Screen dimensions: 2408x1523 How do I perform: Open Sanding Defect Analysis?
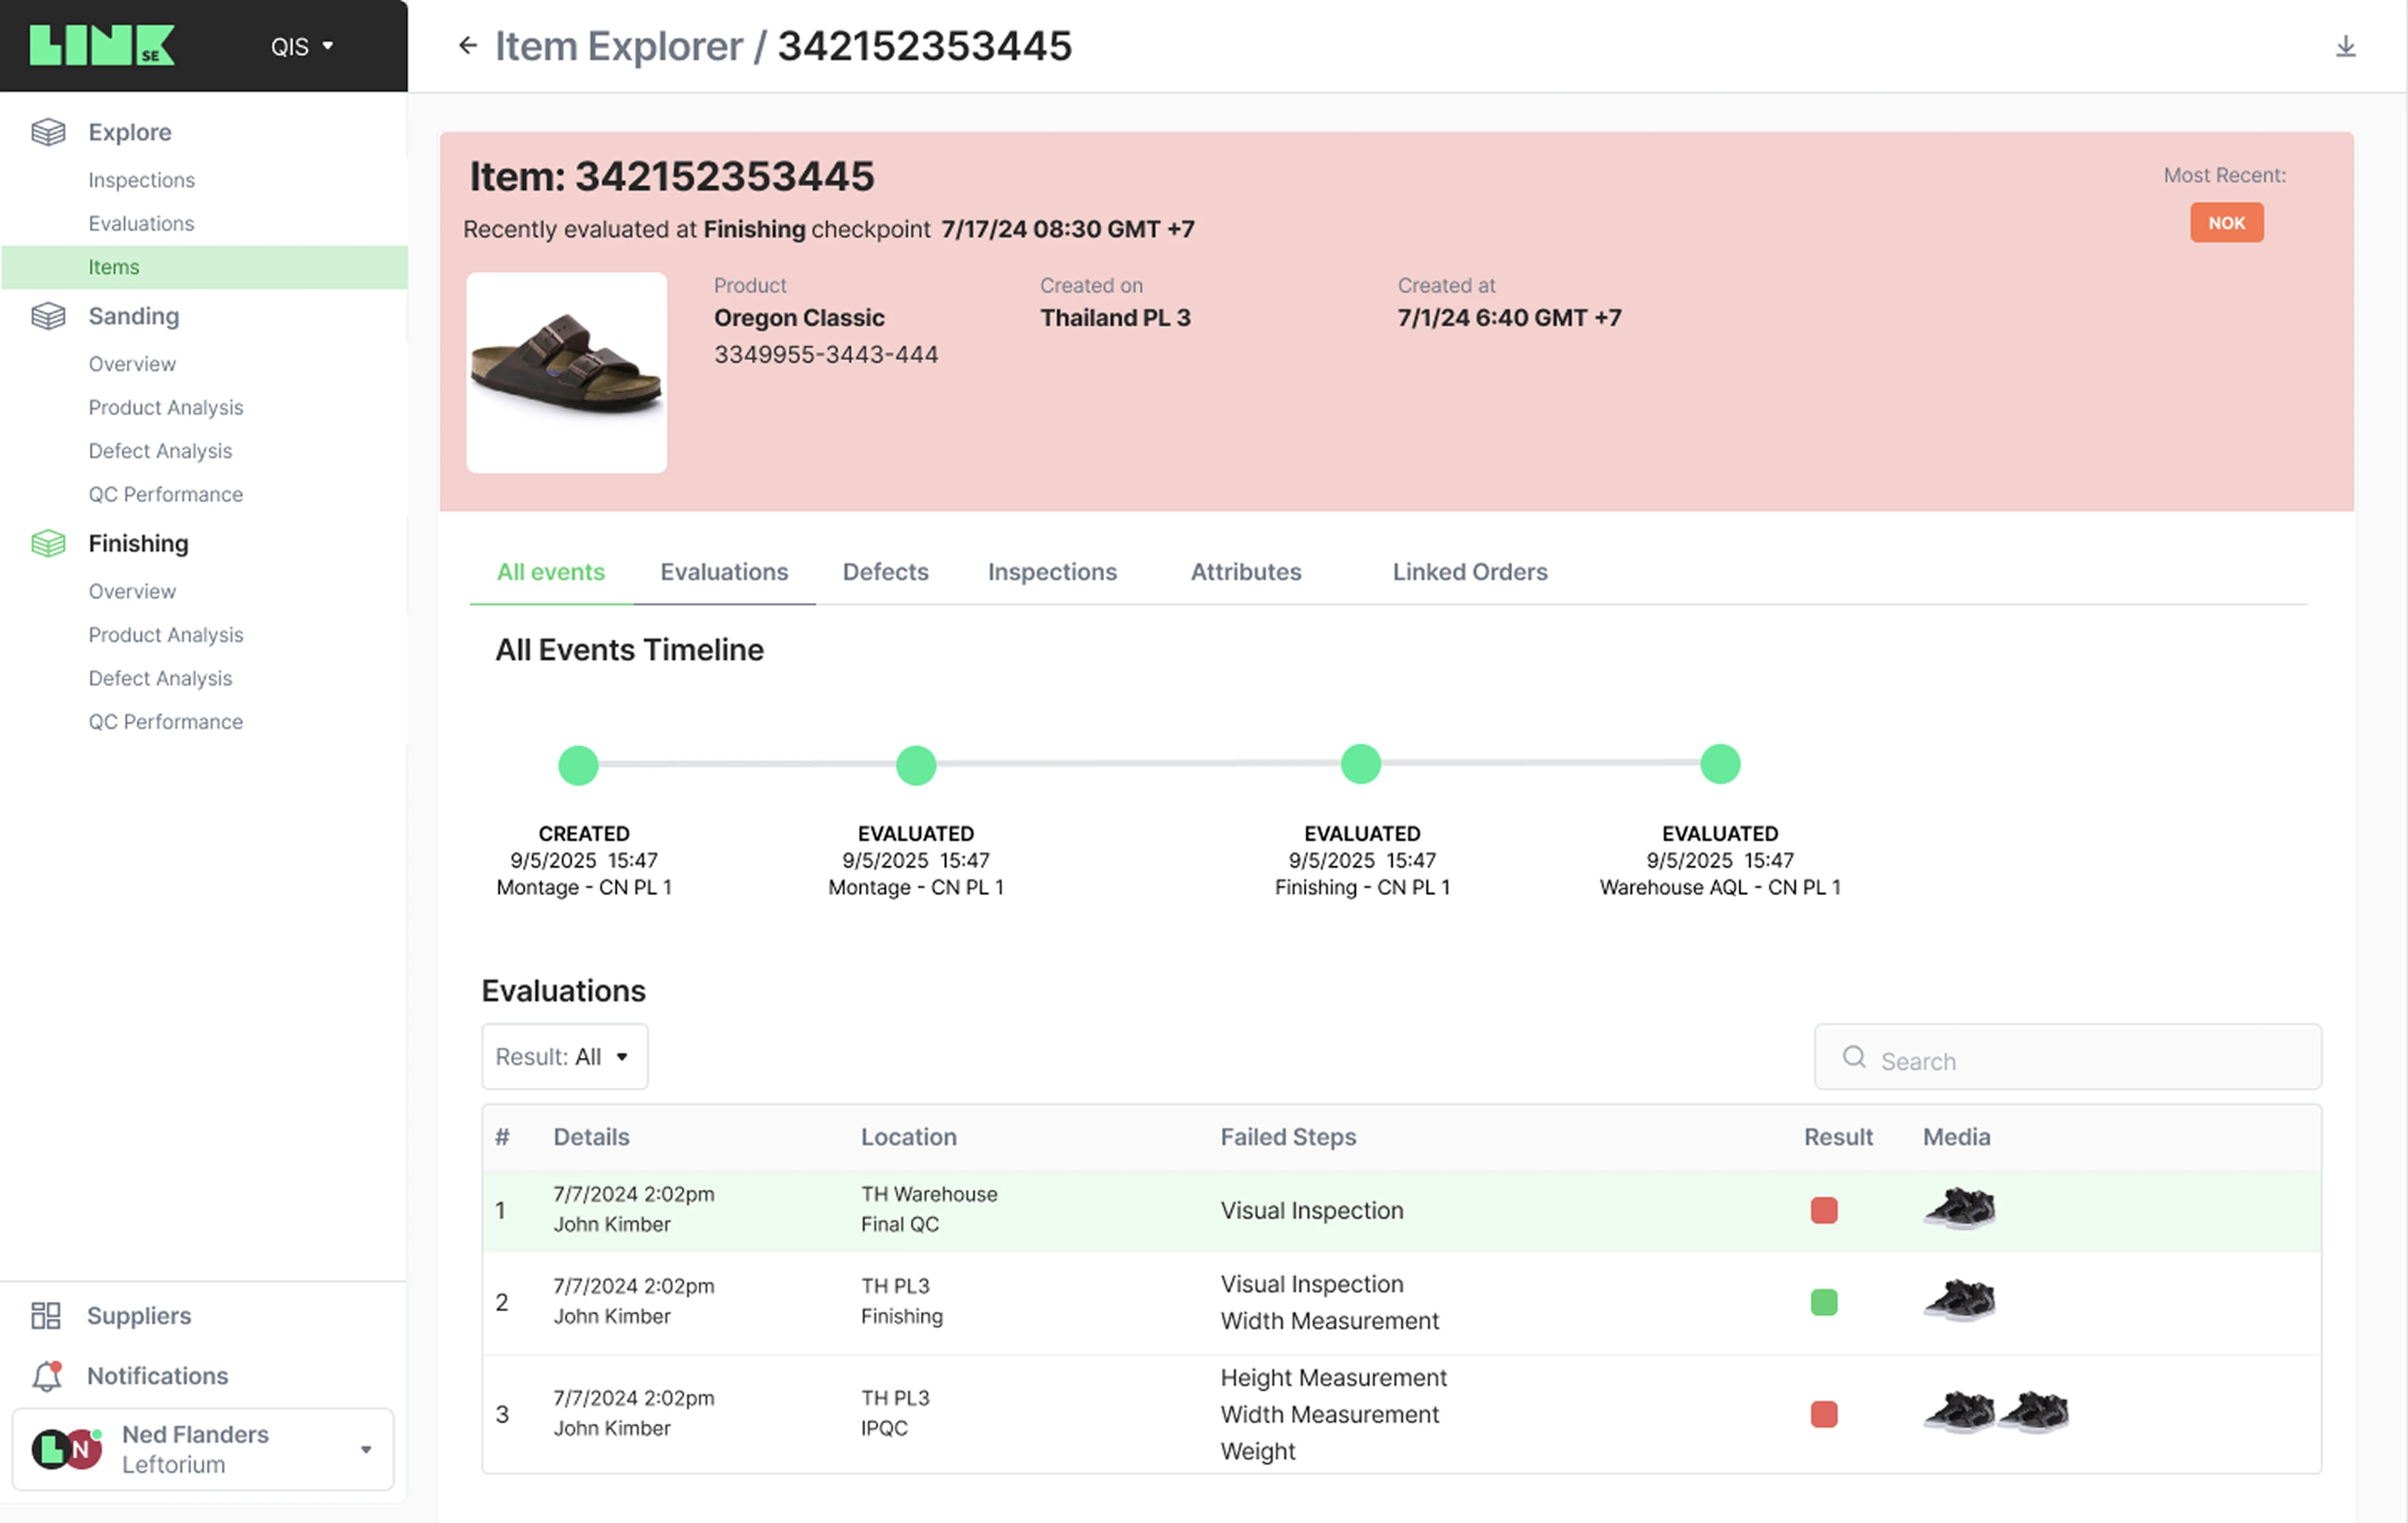160,451
